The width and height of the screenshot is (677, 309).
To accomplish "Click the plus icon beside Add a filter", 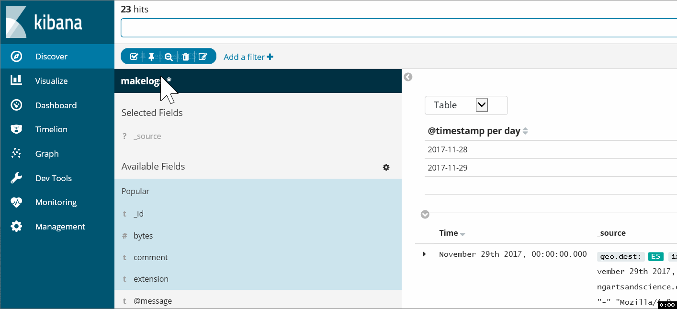I will [x=270, y=57].
